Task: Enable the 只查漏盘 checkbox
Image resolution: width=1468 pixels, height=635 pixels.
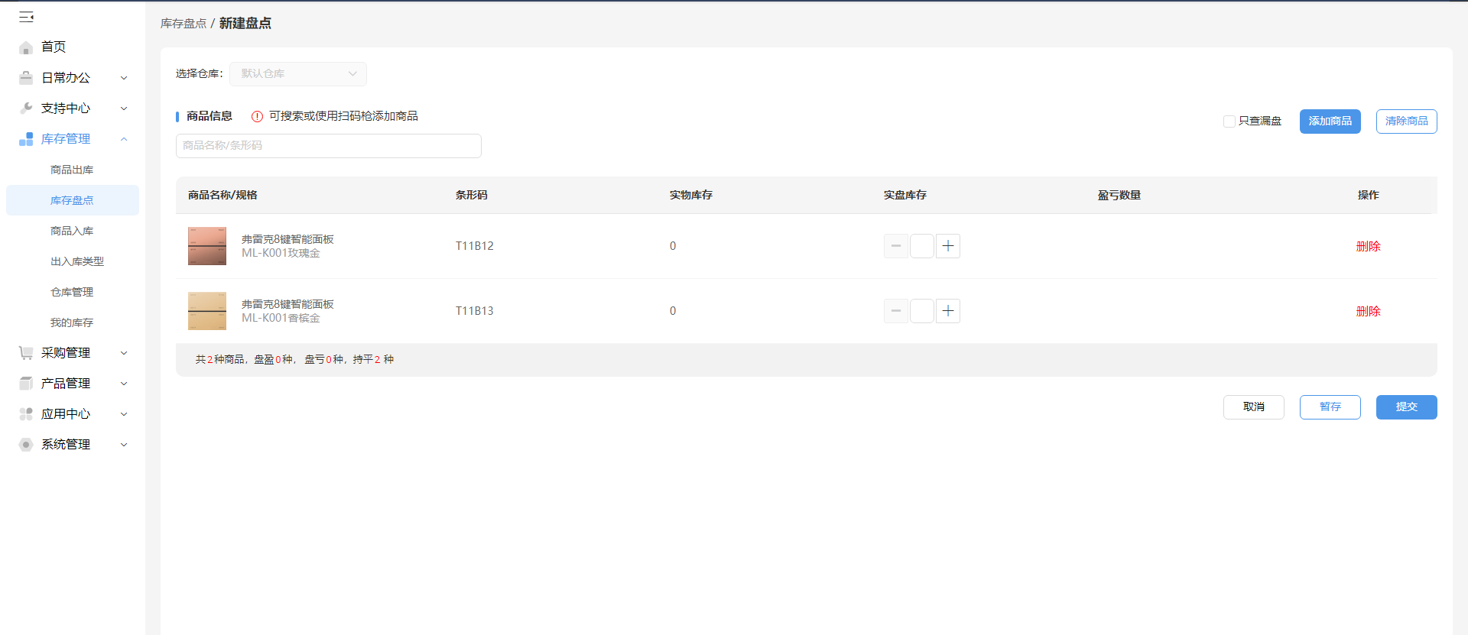Action: (1229, 121)
